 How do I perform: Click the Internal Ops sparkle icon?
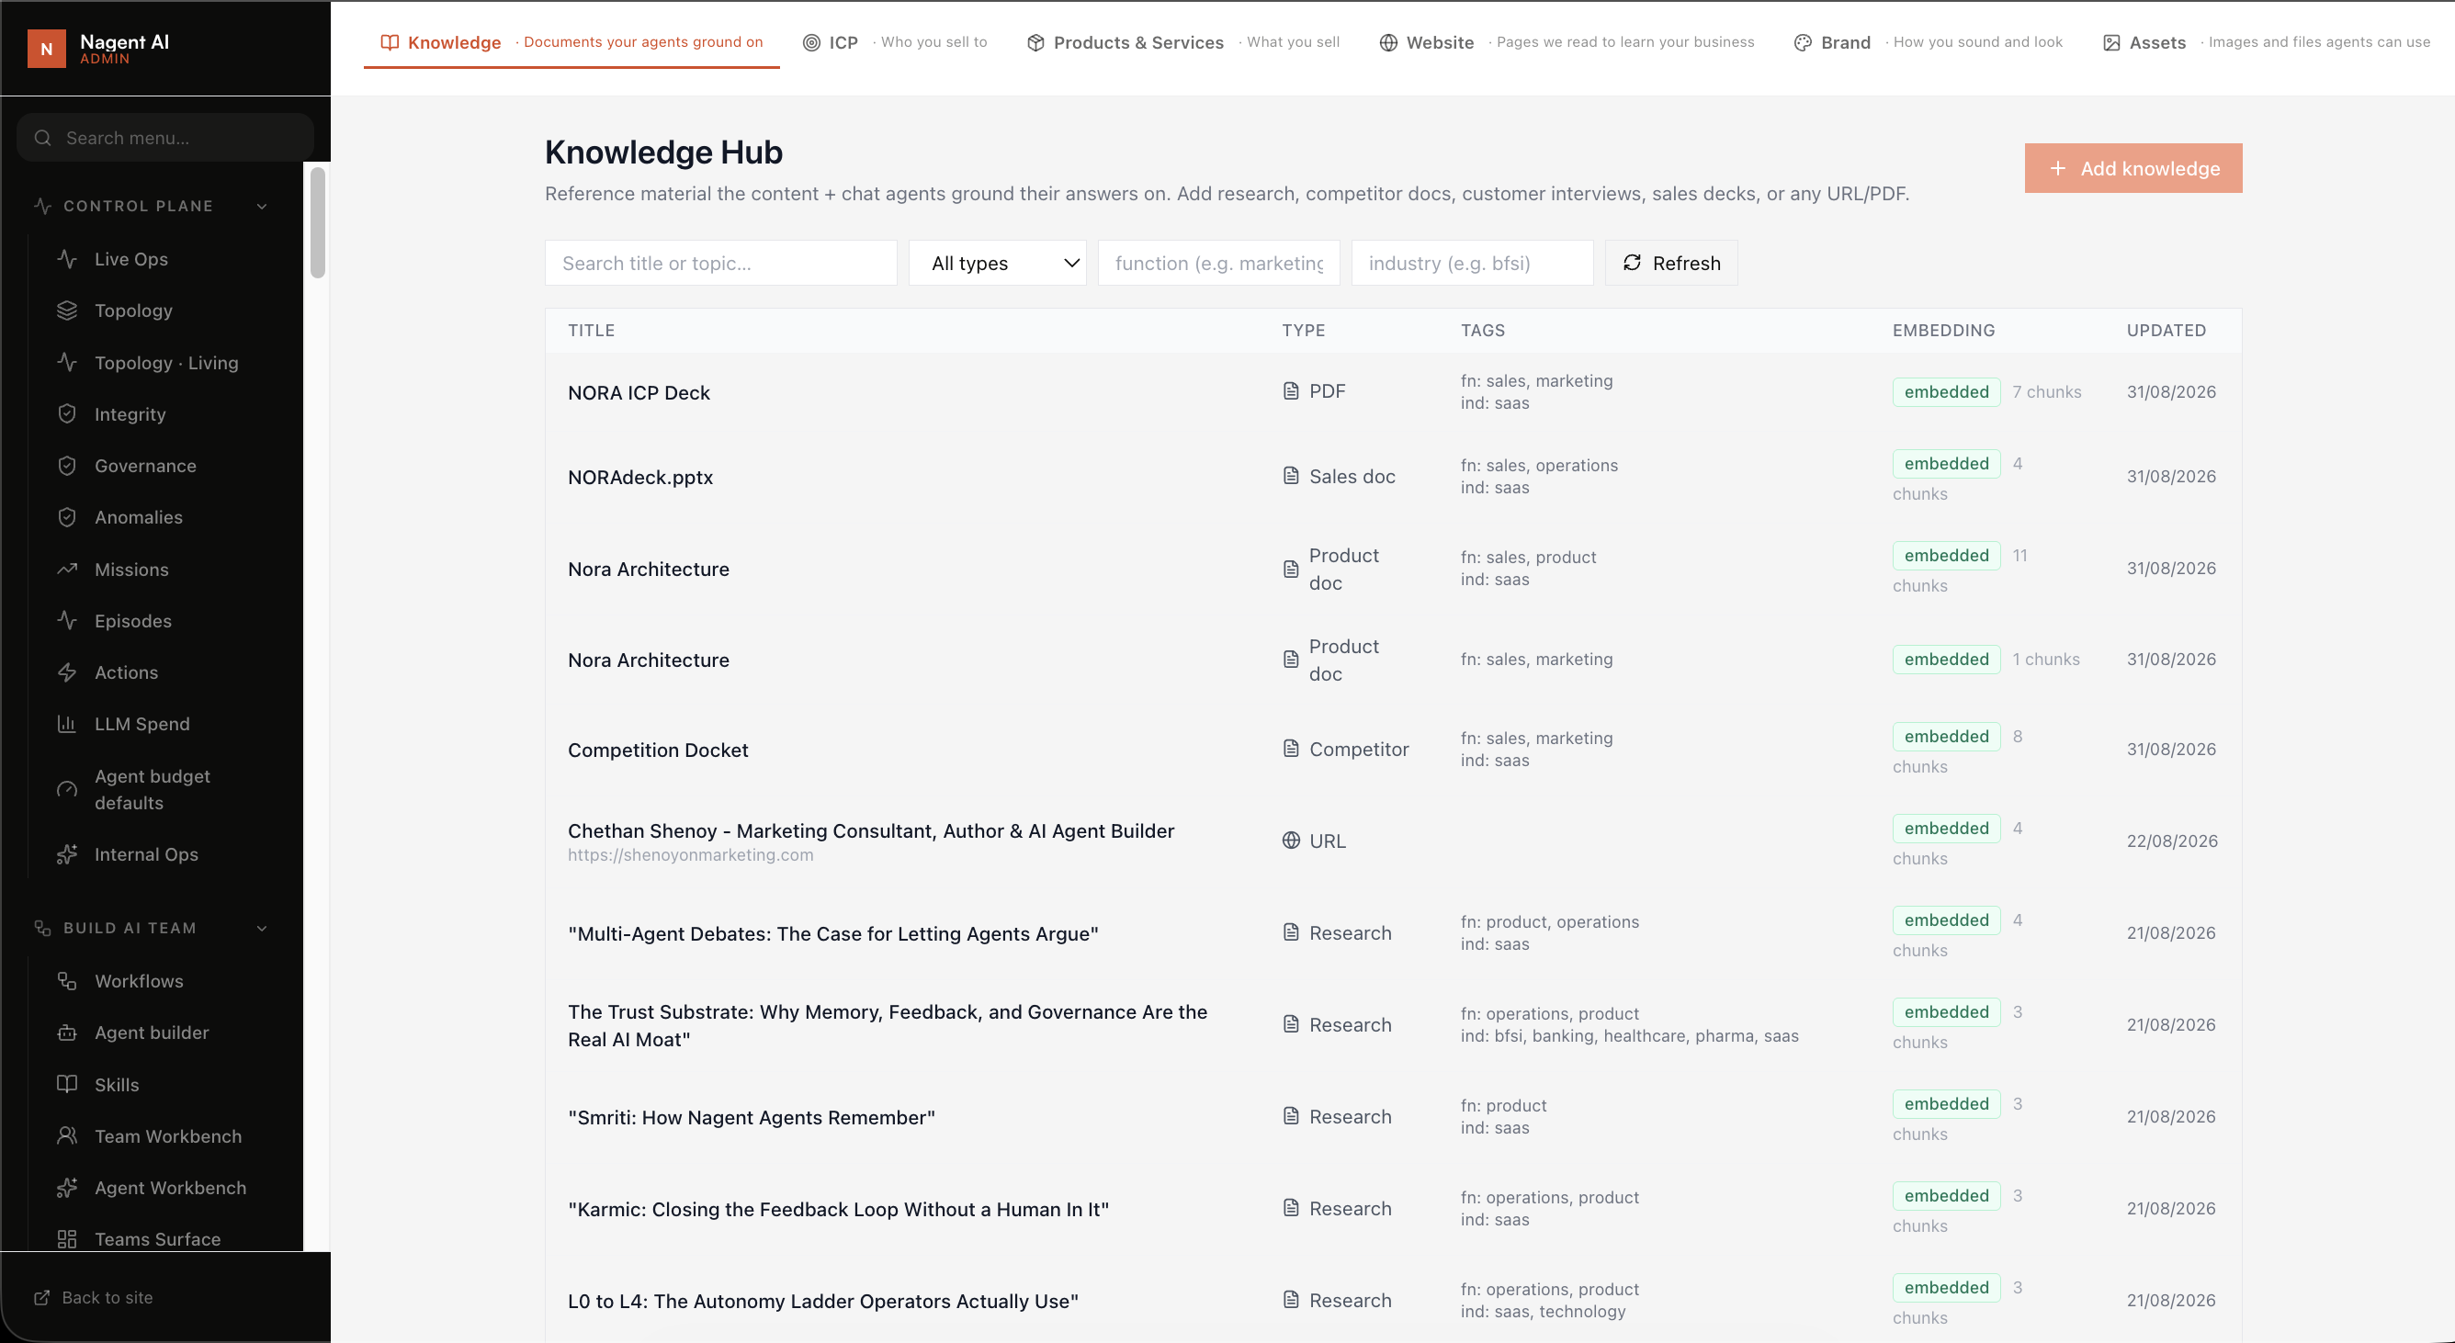[x=67, y=854]
